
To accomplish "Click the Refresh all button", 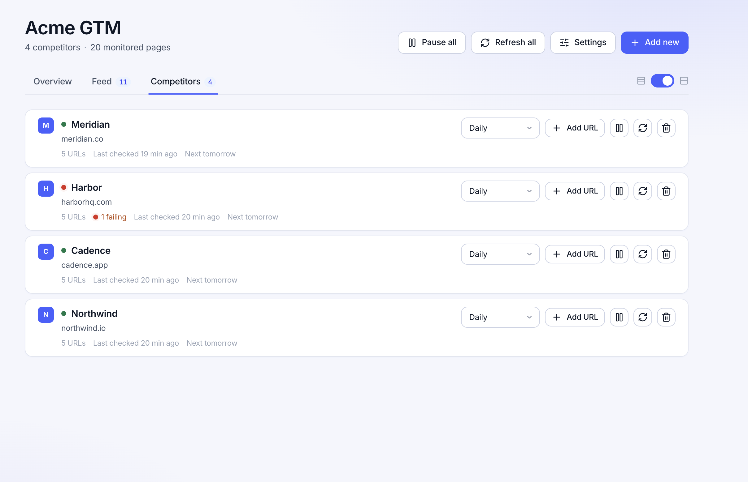I will (508, 43).
